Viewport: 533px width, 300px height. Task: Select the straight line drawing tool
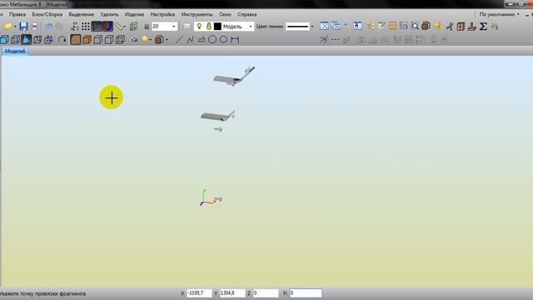[x=179, y=40]
